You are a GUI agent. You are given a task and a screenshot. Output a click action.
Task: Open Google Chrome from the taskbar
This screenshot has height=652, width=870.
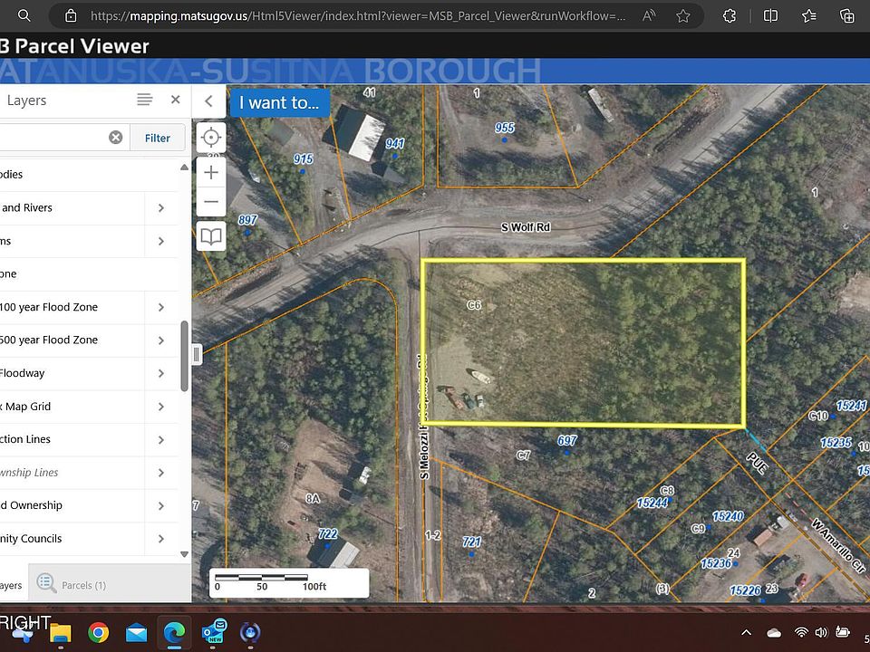tap(99, 631)
